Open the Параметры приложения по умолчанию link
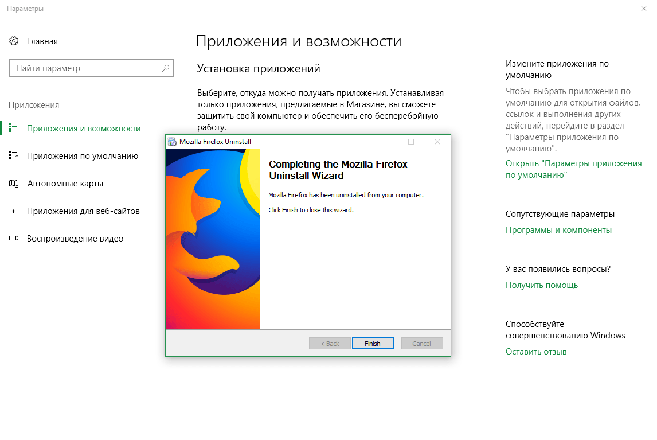Screen dimensions: 657x440 pyautogui.click(x=574, y=169)
